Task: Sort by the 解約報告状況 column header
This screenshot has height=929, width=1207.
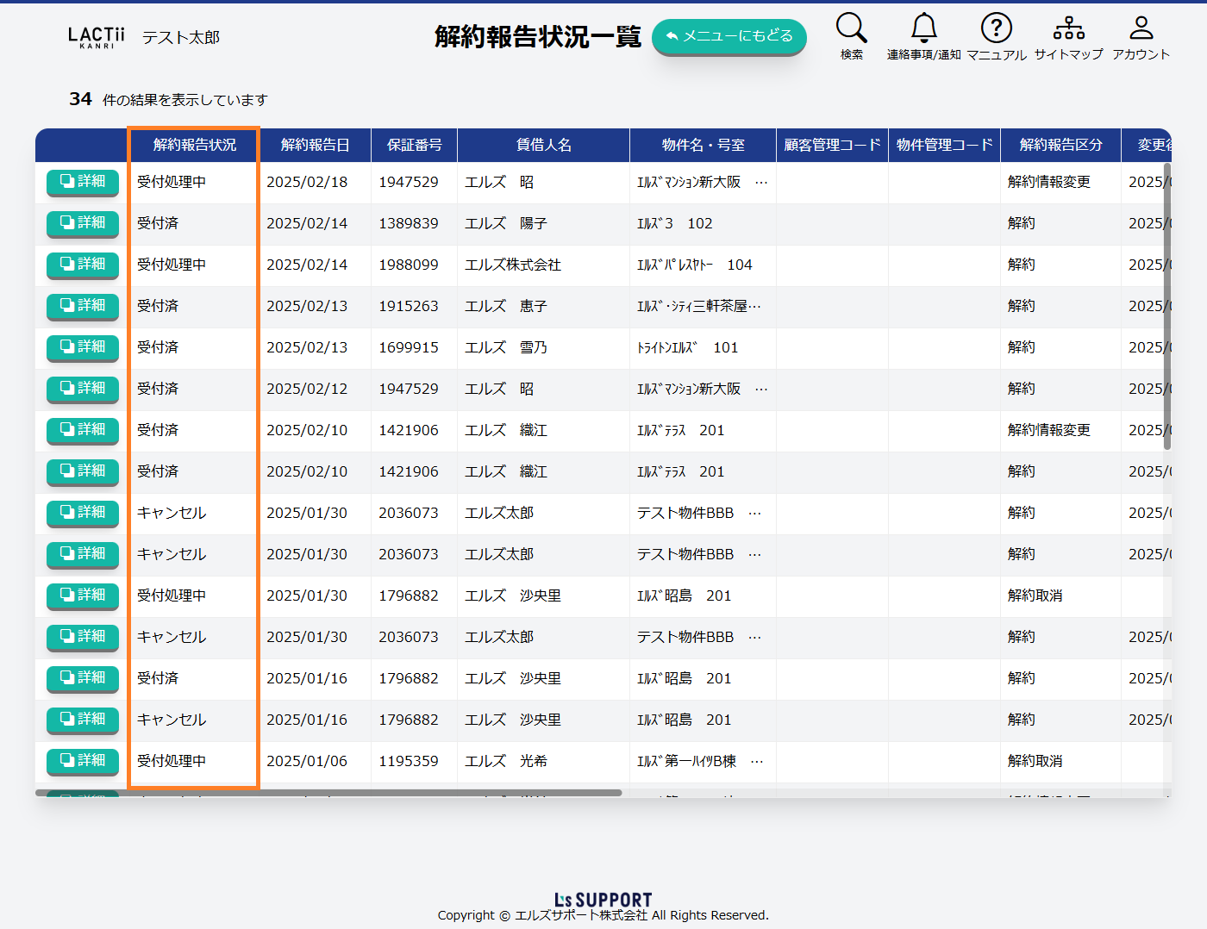Action: (x=194, y=145)
